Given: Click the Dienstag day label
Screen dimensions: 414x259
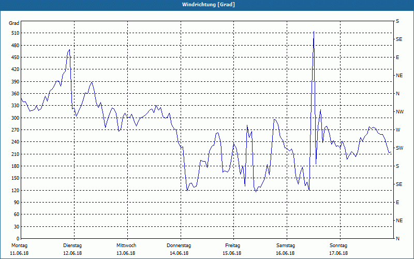Looking at the screenshot, I should pyautogui.click(x=72, y=246).
